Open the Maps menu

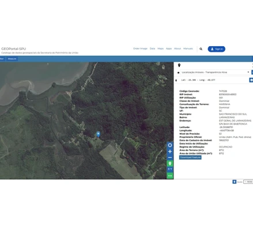(x=160, y=48)
